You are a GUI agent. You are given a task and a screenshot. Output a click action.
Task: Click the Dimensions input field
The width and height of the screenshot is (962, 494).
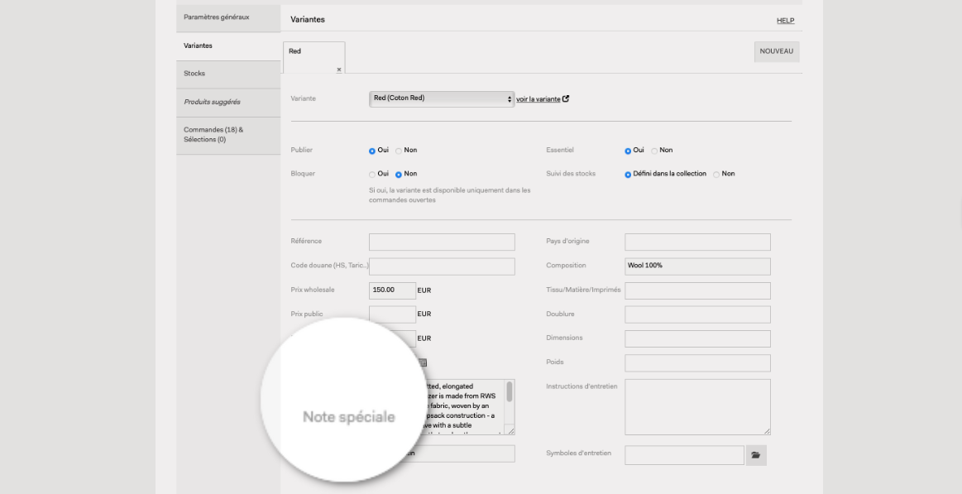(697, 338)
